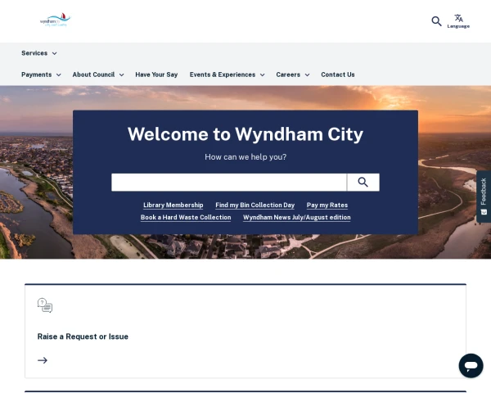
Task: Open the Feedback side tab
Action: [484, 196]
